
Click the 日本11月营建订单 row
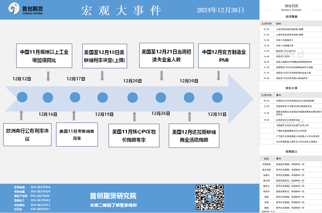coord(291,46)
